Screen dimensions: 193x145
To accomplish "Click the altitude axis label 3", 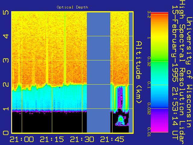I will 6,60.
